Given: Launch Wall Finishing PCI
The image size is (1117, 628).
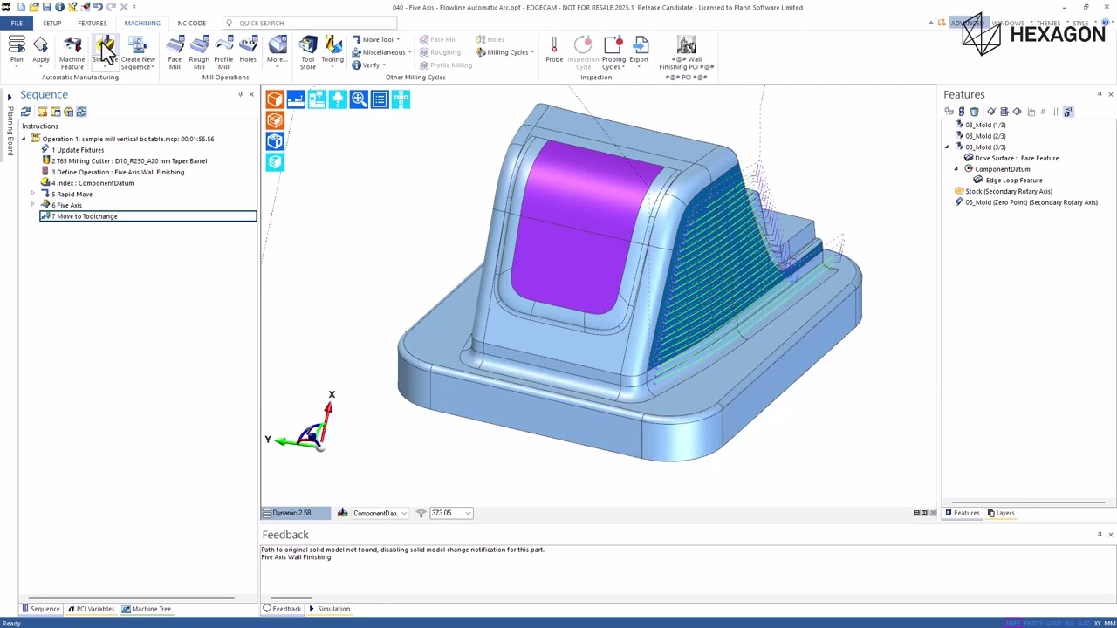Looking at the screenshot, I should (x=687, y=52).
